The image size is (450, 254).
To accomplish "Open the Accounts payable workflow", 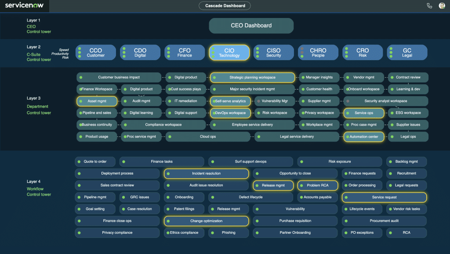I will (x=317, y=197).
